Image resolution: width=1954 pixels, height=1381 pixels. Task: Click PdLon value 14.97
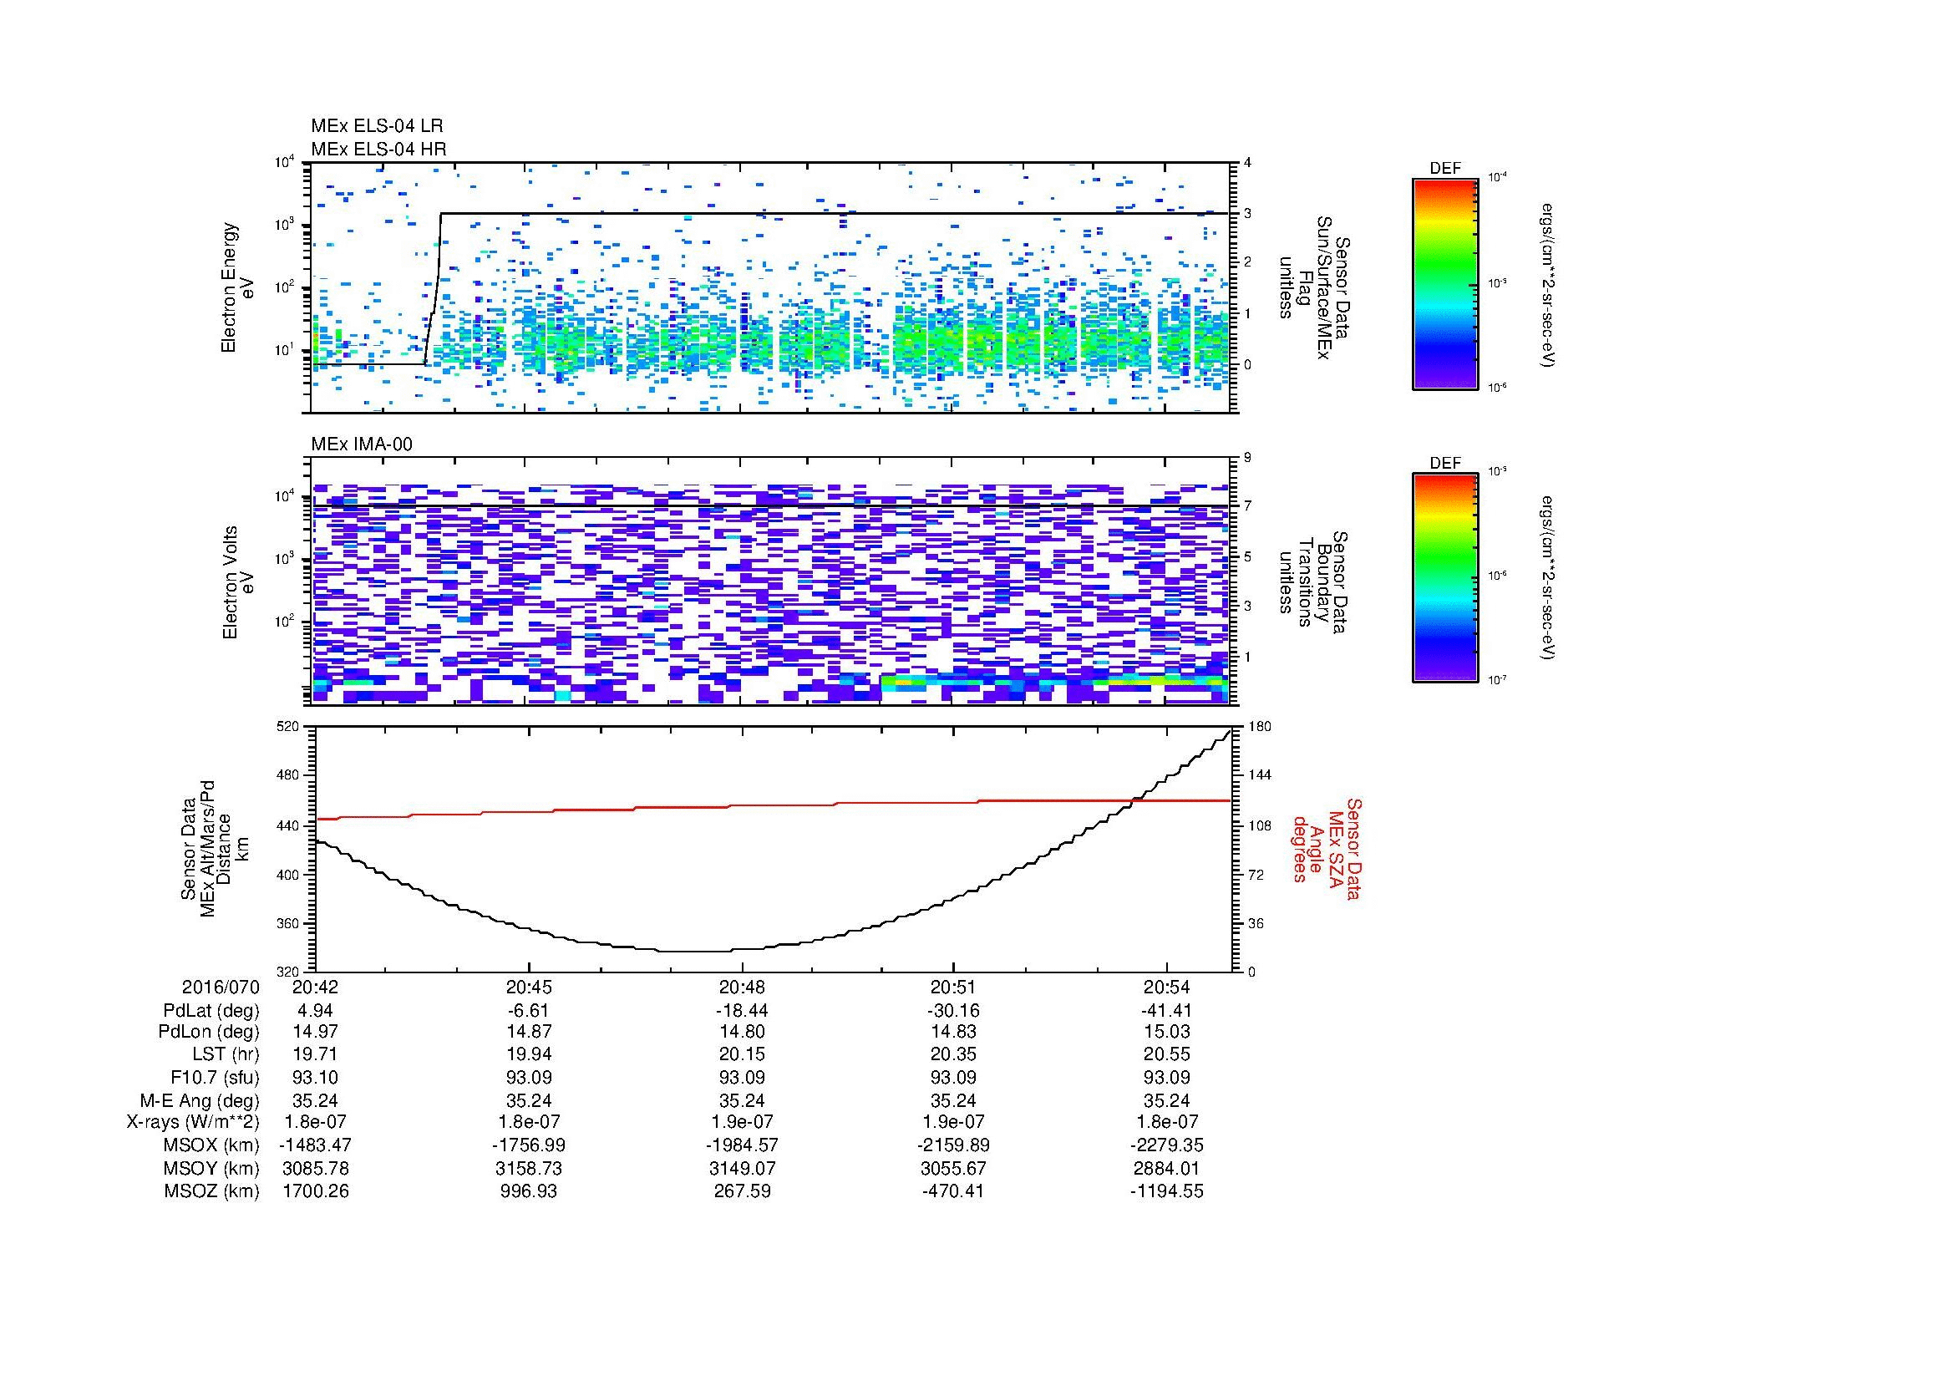pos(316,1033)
